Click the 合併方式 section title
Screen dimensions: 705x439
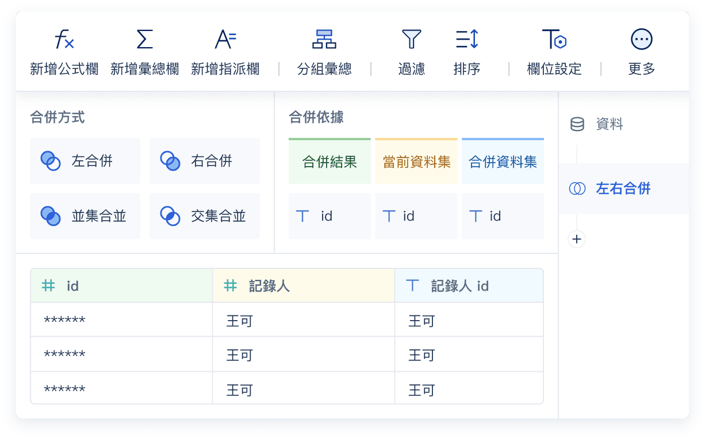pyautogui.click(x=58, y=117)
